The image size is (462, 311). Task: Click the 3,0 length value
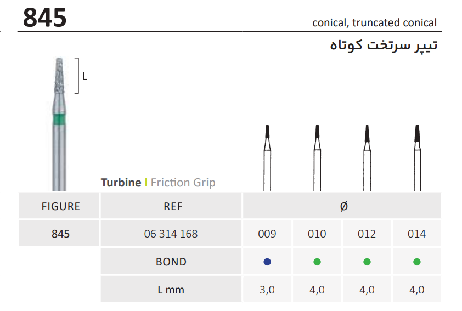click(x=267, y=290)
